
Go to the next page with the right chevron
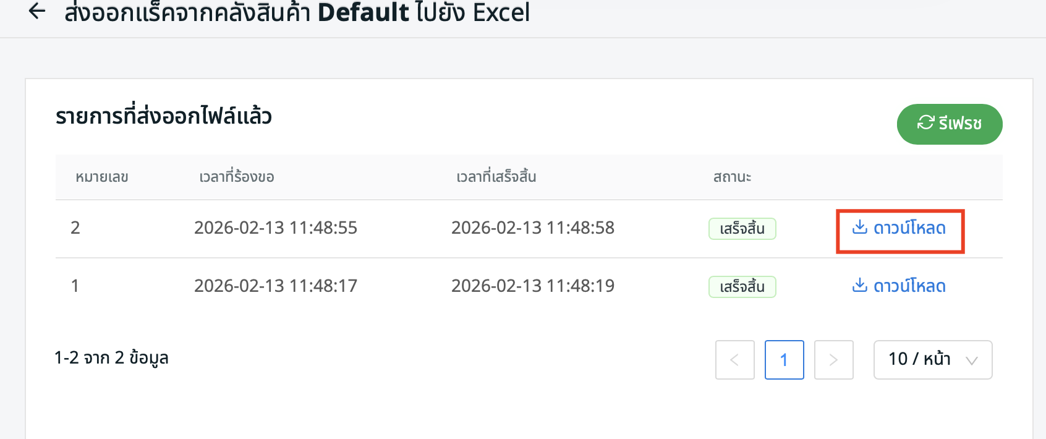tap(833, 360)
